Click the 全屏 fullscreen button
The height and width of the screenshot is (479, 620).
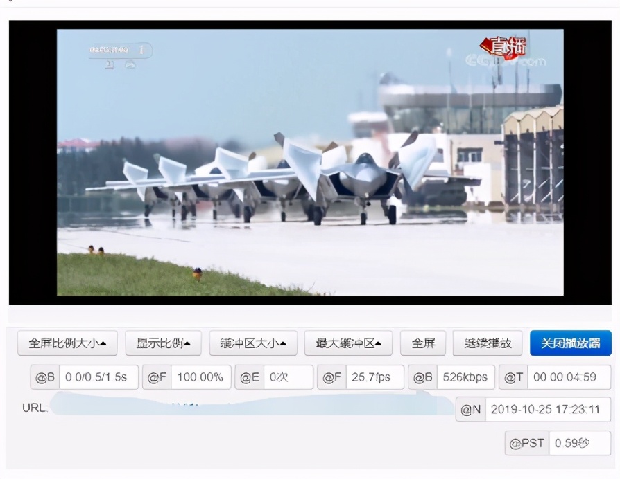click(423, 343)
